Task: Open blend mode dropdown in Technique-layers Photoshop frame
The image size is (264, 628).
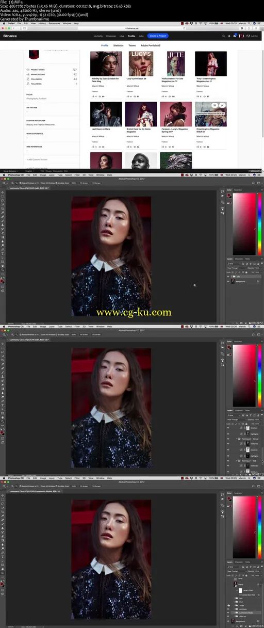Action: (236, 419)
